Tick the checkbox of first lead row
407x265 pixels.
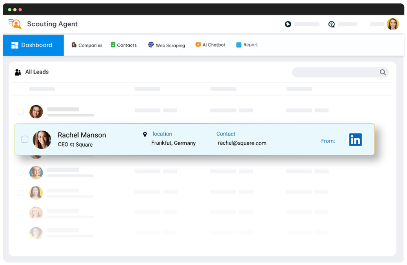click(21, 111)
